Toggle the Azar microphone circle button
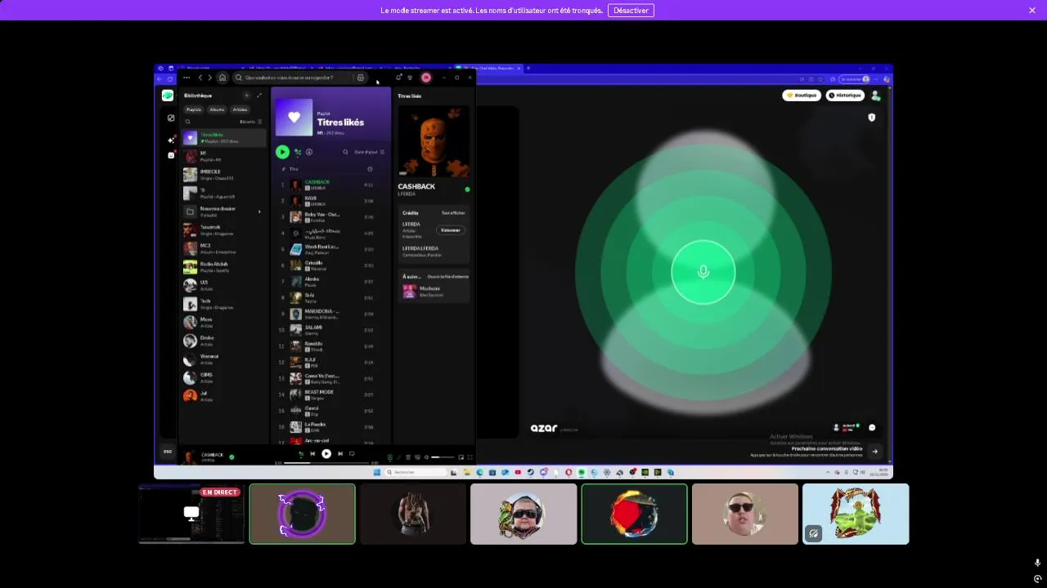Screen dimensions: 1047x588 coord(703,272)
